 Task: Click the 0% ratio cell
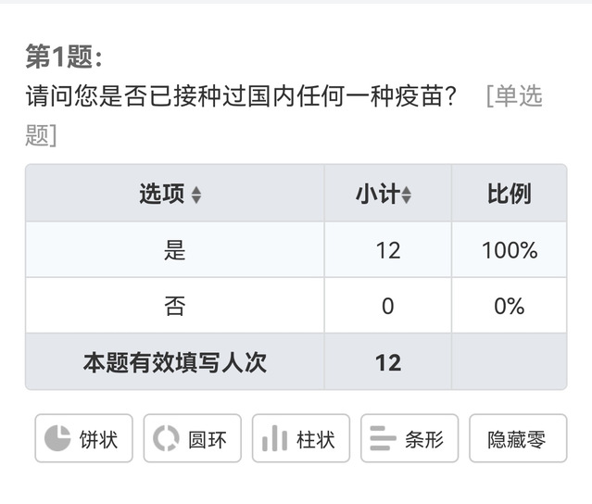(509, 306)
